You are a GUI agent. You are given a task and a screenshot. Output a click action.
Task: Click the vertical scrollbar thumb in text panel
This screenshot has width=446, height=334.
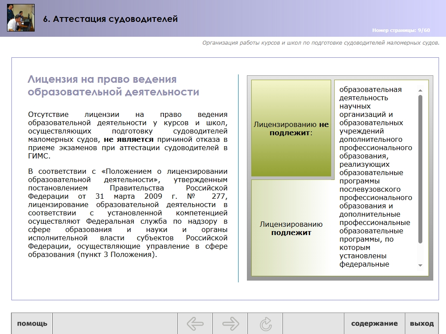tap(420, 169)
